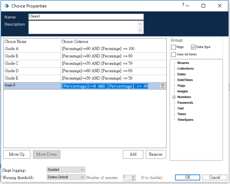The image size is (230, 184).
Task: Select the Binaries tree item
Action: 183,63
